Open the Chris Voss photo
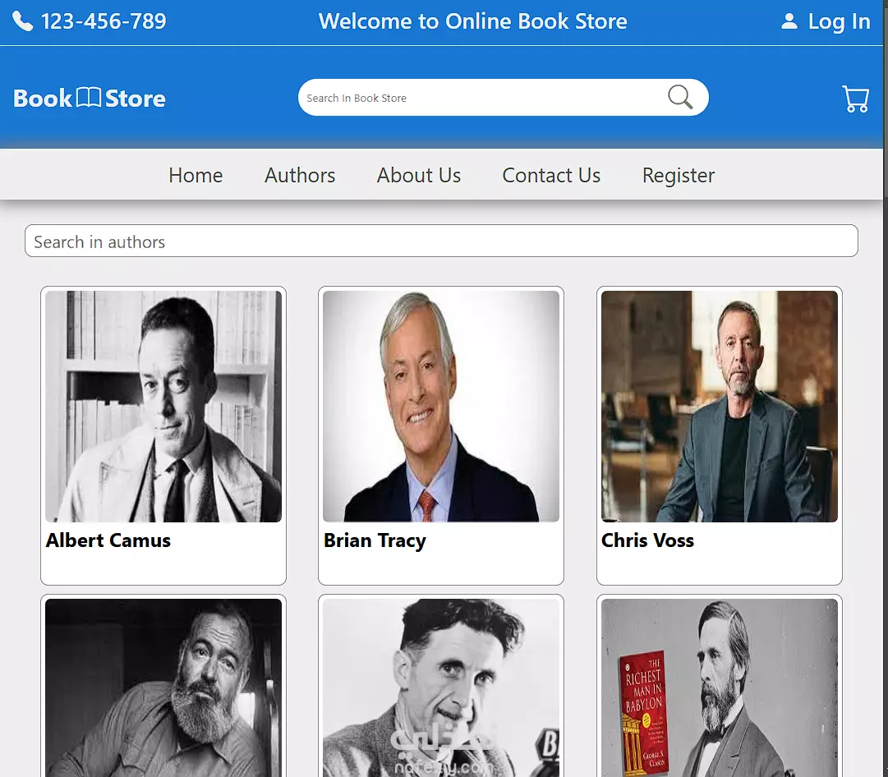The image size is (888, 777). coord(720,406)
